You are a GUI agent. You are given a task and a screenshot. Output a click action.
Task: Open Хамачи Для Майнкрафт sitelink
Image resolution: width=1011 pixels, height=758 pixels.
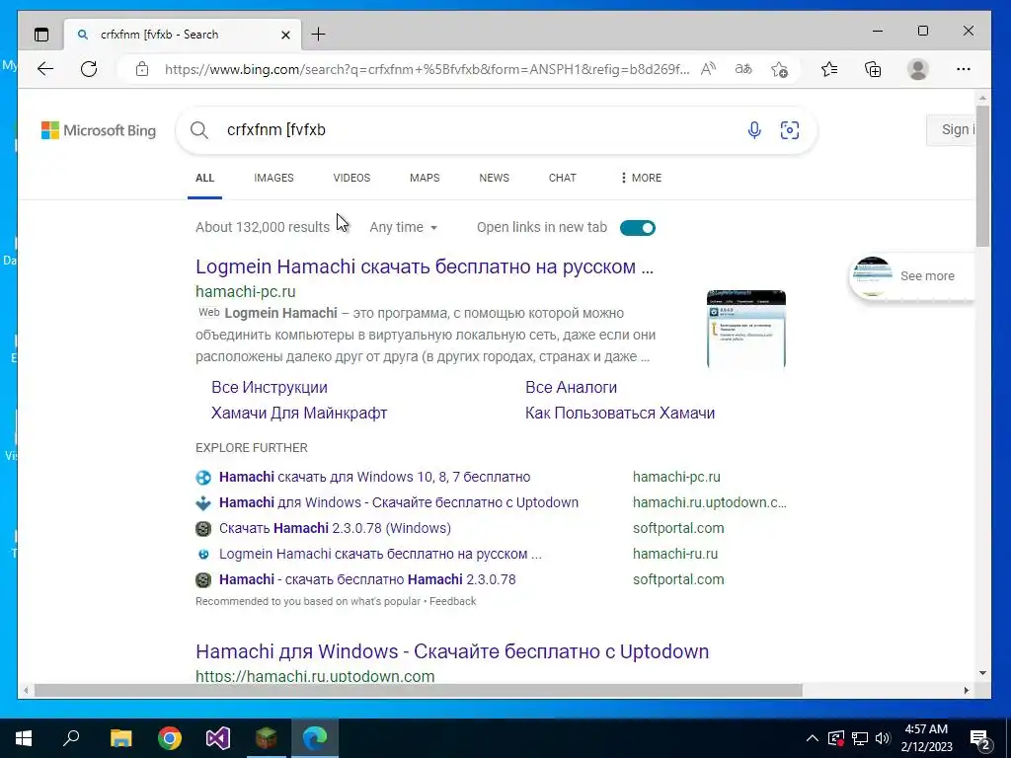[299, 414]
